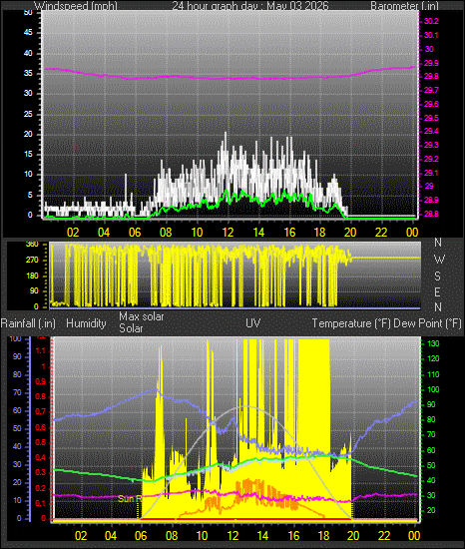Click hour 10 under the bottom graph
The height and width of the screenshot is (549, 465).
point(202,536)
